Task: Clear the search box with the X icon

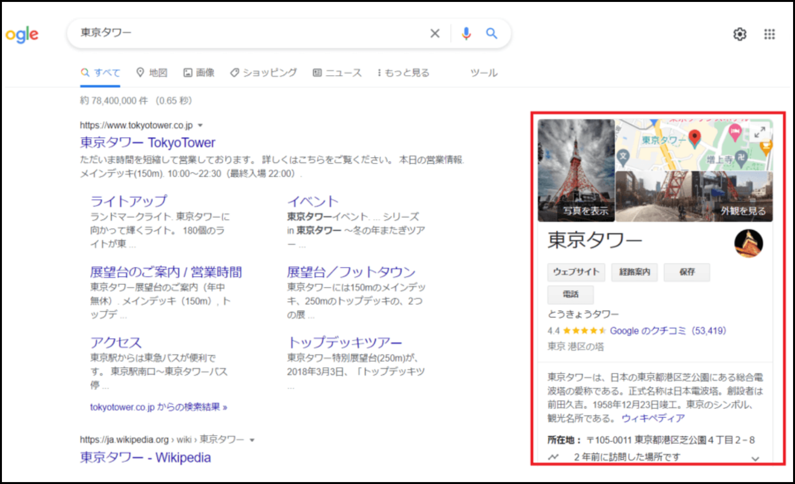Action: click(x=435, y=33)
